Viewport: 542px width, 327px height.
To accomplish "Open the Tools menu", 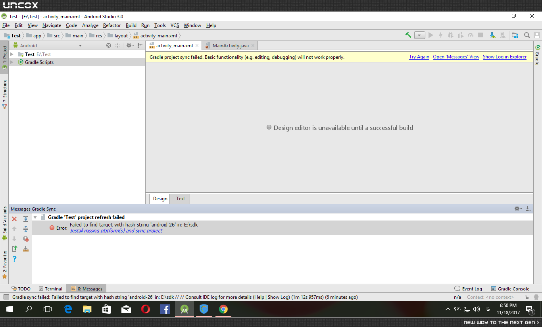I will click(160, 25).
